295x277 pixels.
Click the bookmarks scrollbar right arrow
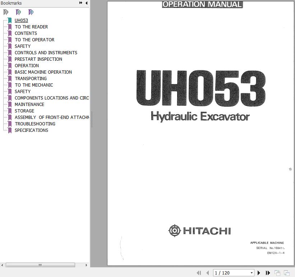tap(86, 265)
